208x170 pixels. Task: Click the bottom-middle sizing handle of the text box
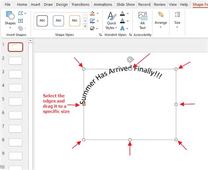coord(130,140)
